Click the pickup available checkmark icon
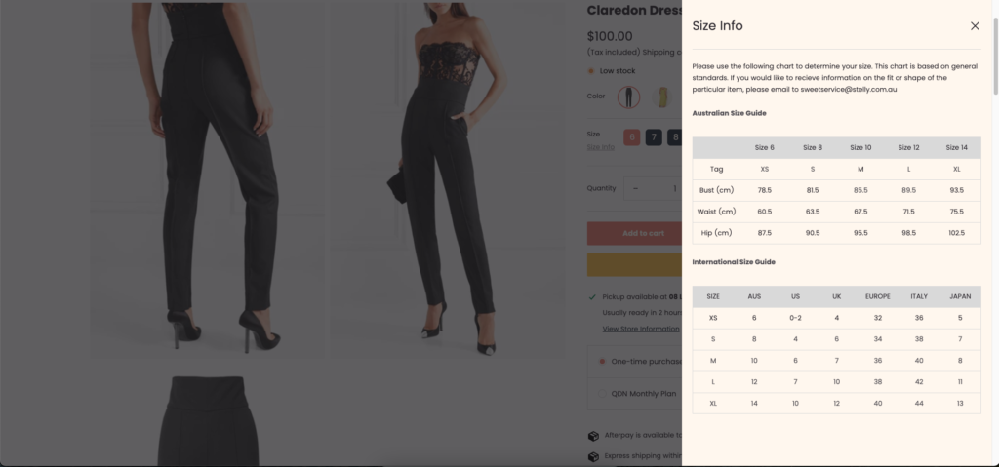 tap(592, 297)
